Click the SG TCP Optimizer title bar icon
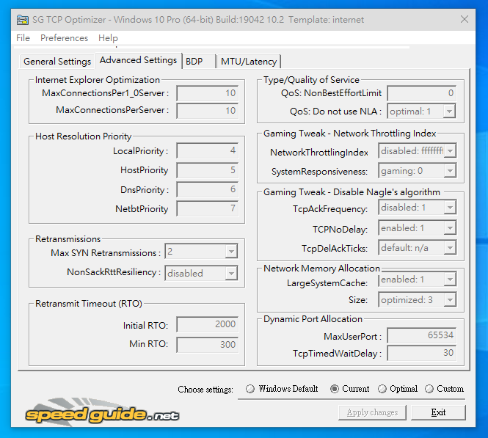The width and height of the screenshot is (488, 438). point(23,20)
